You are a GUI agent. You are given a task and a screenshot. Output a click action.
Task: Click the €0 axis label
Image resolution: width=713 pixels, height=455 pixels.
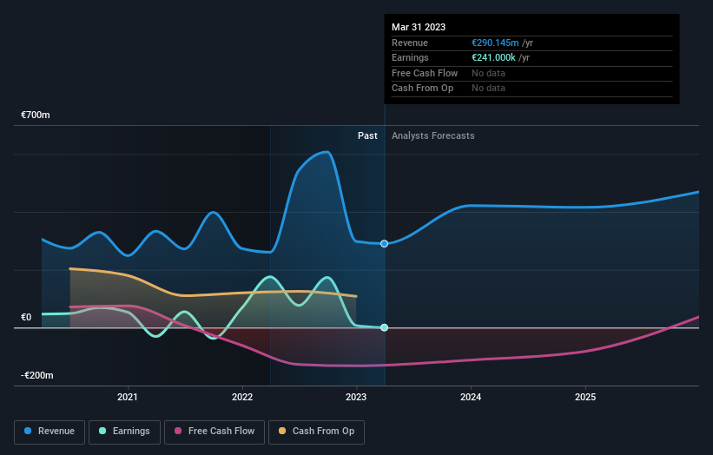point(26,317)
